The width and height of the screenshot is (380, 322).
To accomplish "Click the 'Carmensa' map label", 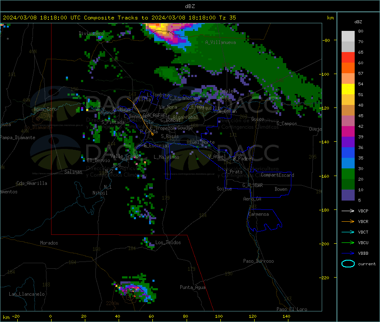I will tap(258, 214).
